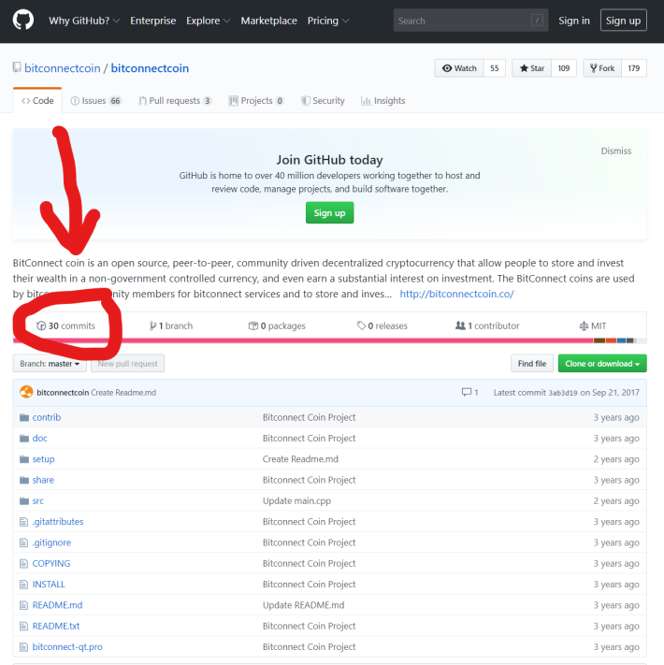Click the green Sign up banner button
This screenshot has width=664, height=665.
(329, 213)
